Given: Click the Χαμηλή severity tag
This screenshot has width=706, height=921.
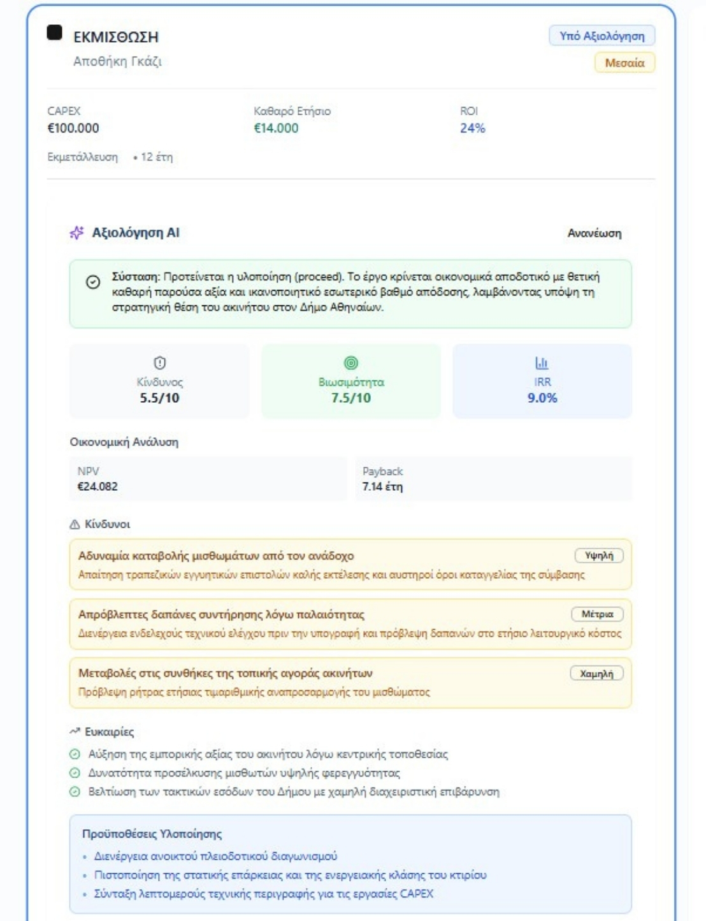Looking at the screenshot, I should click(x=596, y=674).
